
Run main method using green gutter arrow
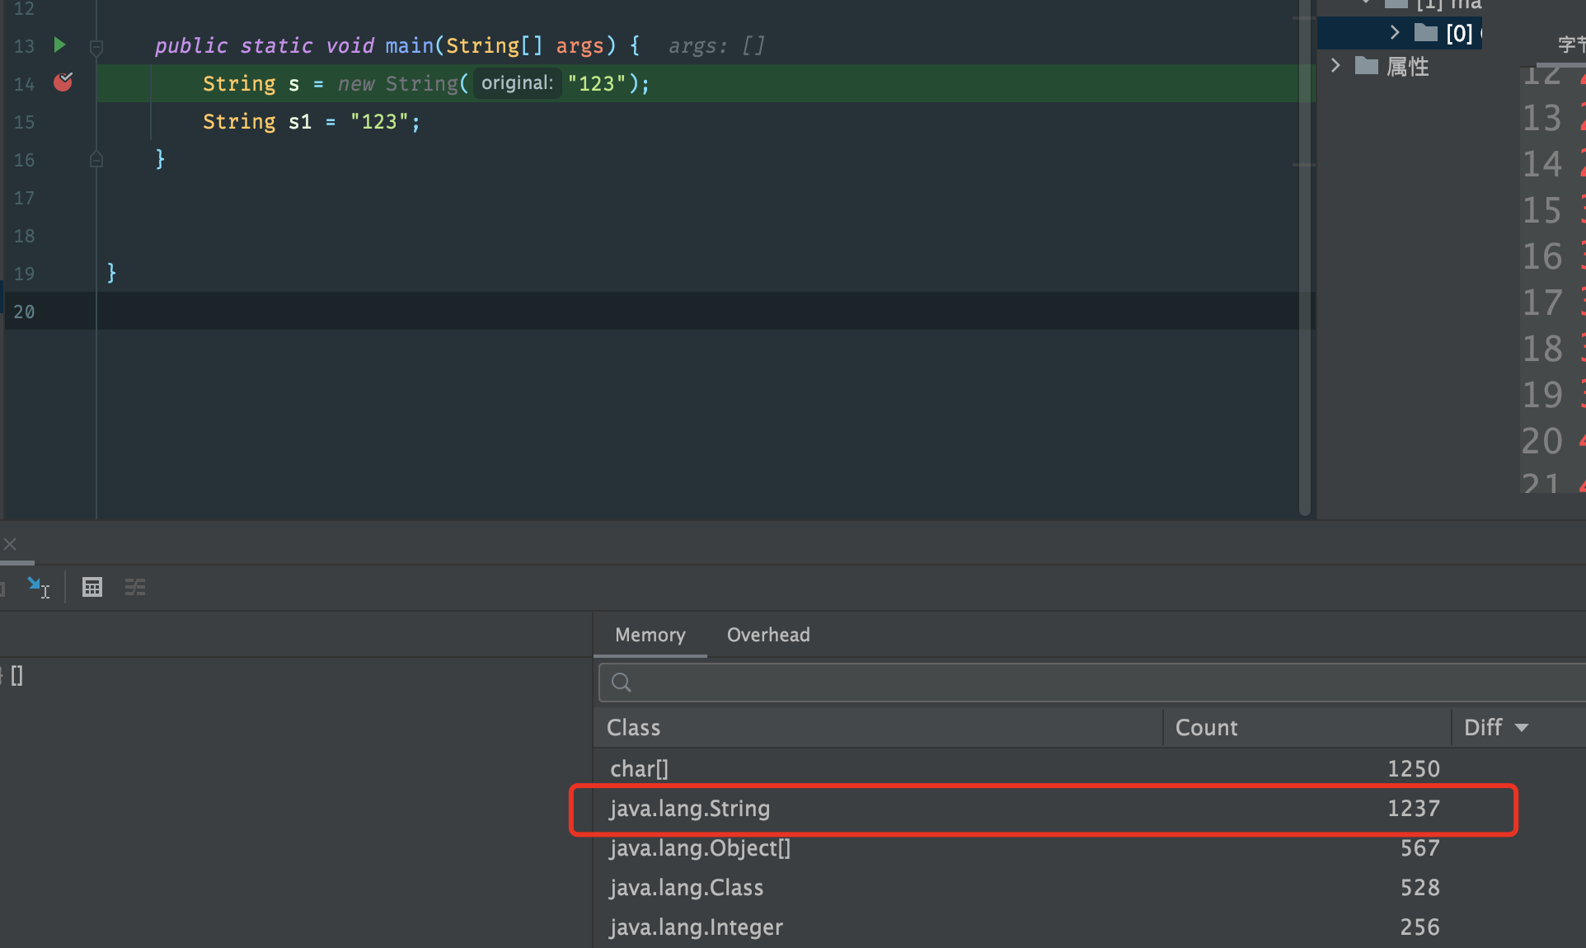pos(59,45)
